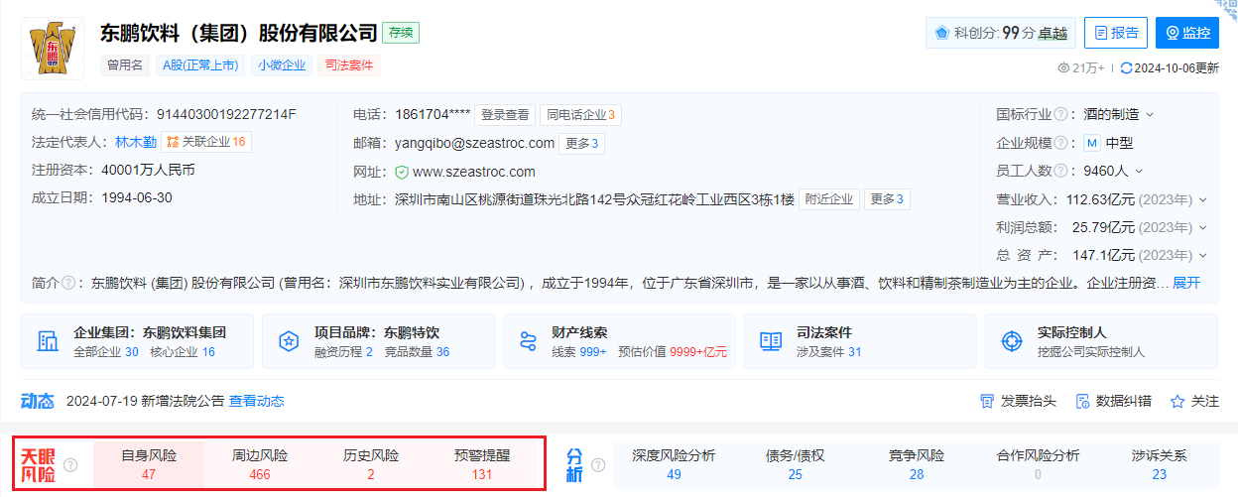Viewport: 1238px width, 497px height.
Task: Select the 自身风险 risk tab
Action: [149, 464]
